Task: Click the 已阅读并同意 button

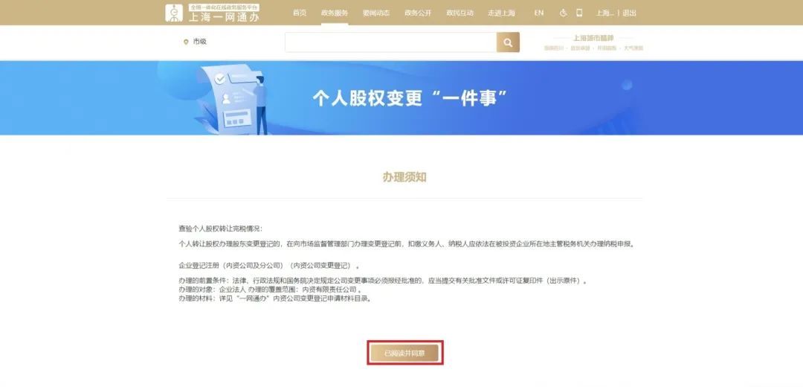Action: pyautogui.click(x=404, y=354)
